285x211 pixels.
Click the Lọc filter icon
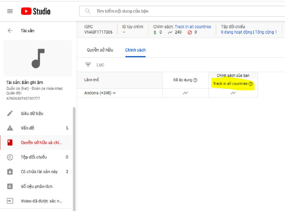pyautogui.click(x=88, y=65)
